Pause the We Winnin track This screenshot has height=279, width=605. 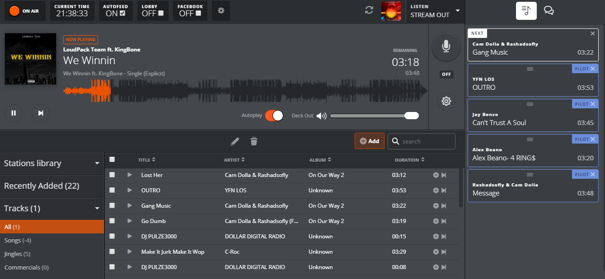click(14, 113)
